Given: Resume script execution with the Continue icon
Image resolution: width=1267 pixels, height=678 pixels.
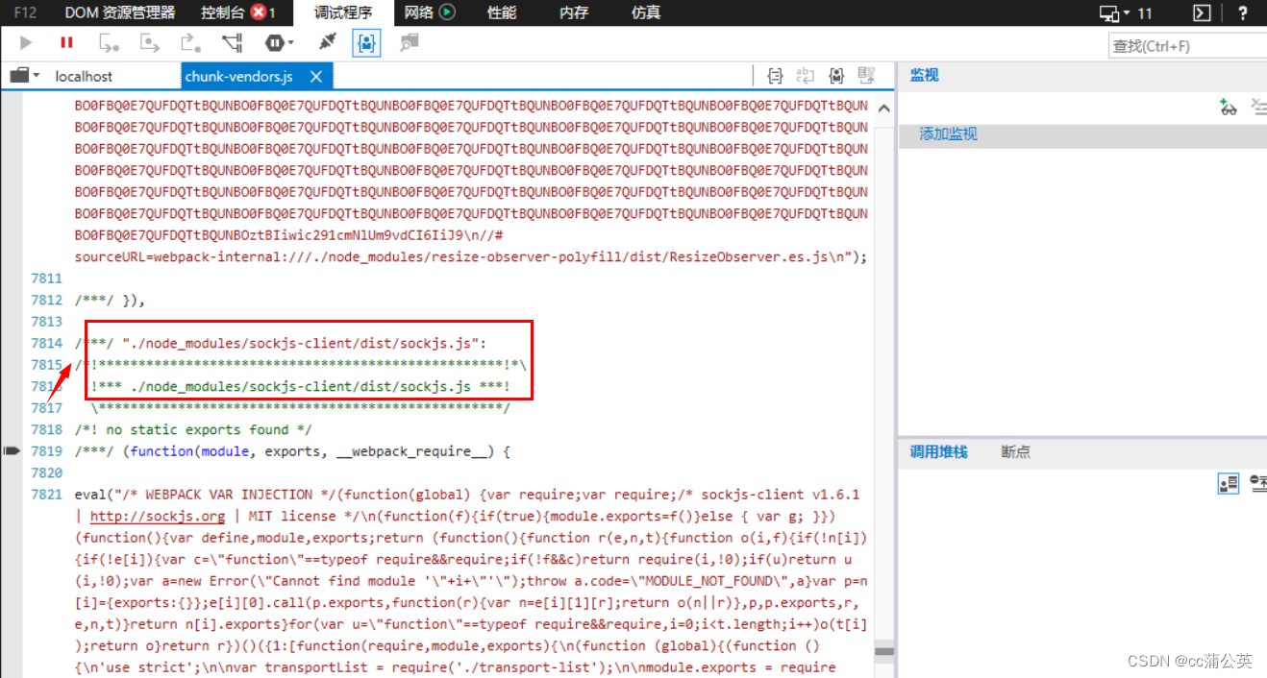Looking at the screenshot, I should click(26, 42).
